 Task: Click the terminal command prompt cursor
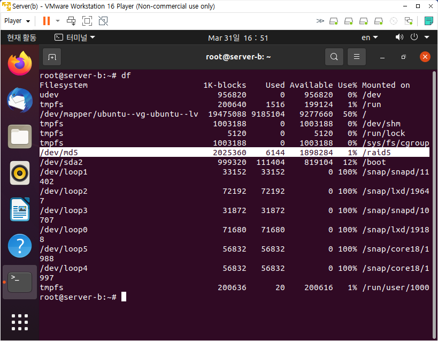(124, 297)
